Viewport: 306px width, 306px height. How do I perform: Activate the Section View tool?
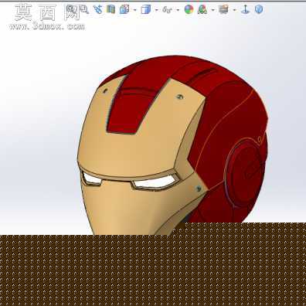(110, 9)
